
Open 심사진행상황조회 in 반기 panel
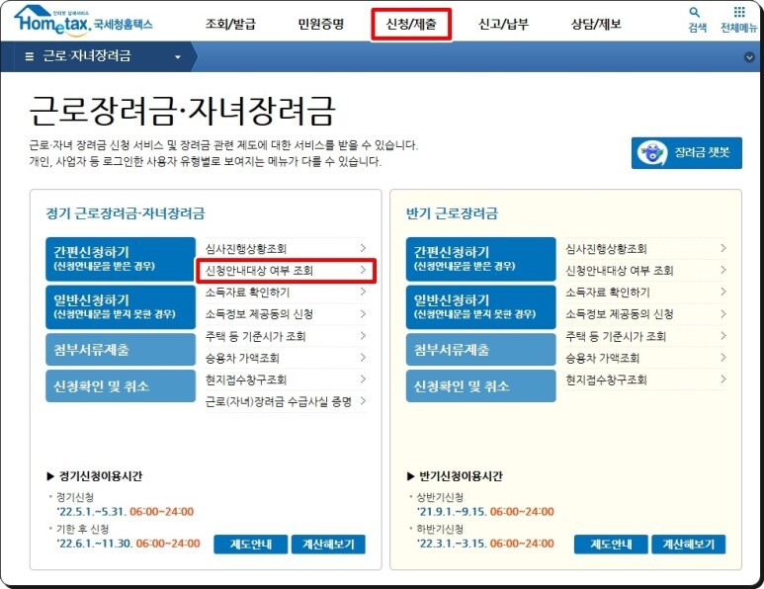click(646, 248)
